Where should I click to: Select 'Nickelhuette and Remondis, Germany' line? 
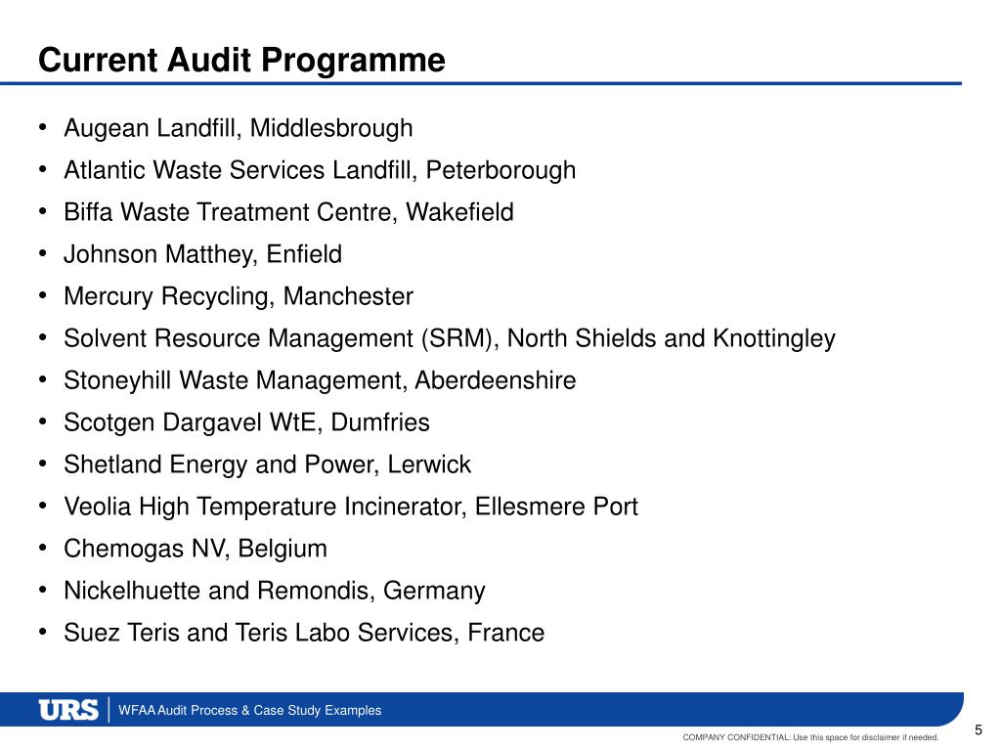(x=275, y=591)
